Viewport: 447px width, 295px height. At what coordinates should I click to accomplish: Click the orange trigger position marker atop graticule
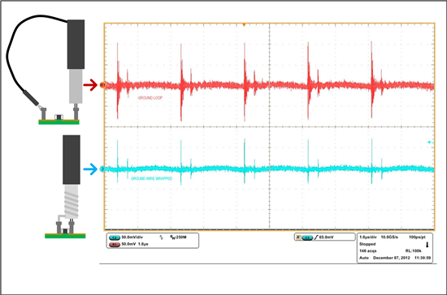(244, 25)
